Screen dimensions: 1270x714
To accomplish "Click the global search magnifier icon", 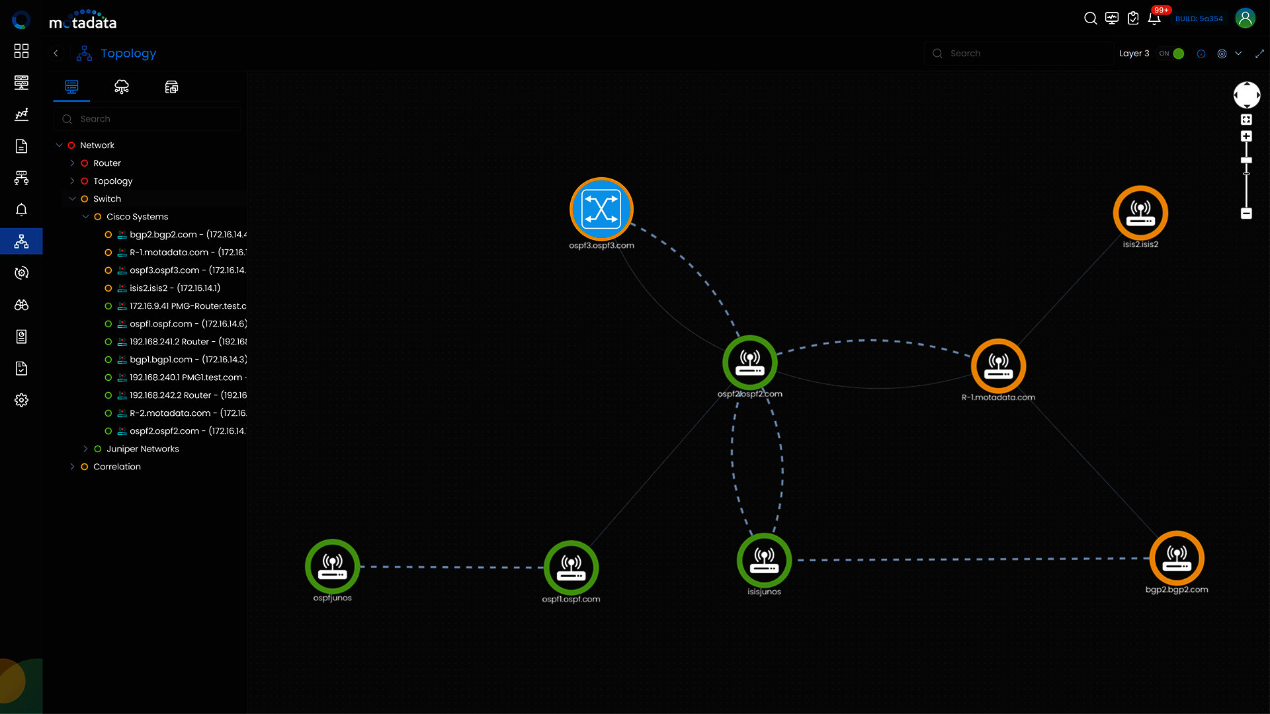I will point(1091,19).
